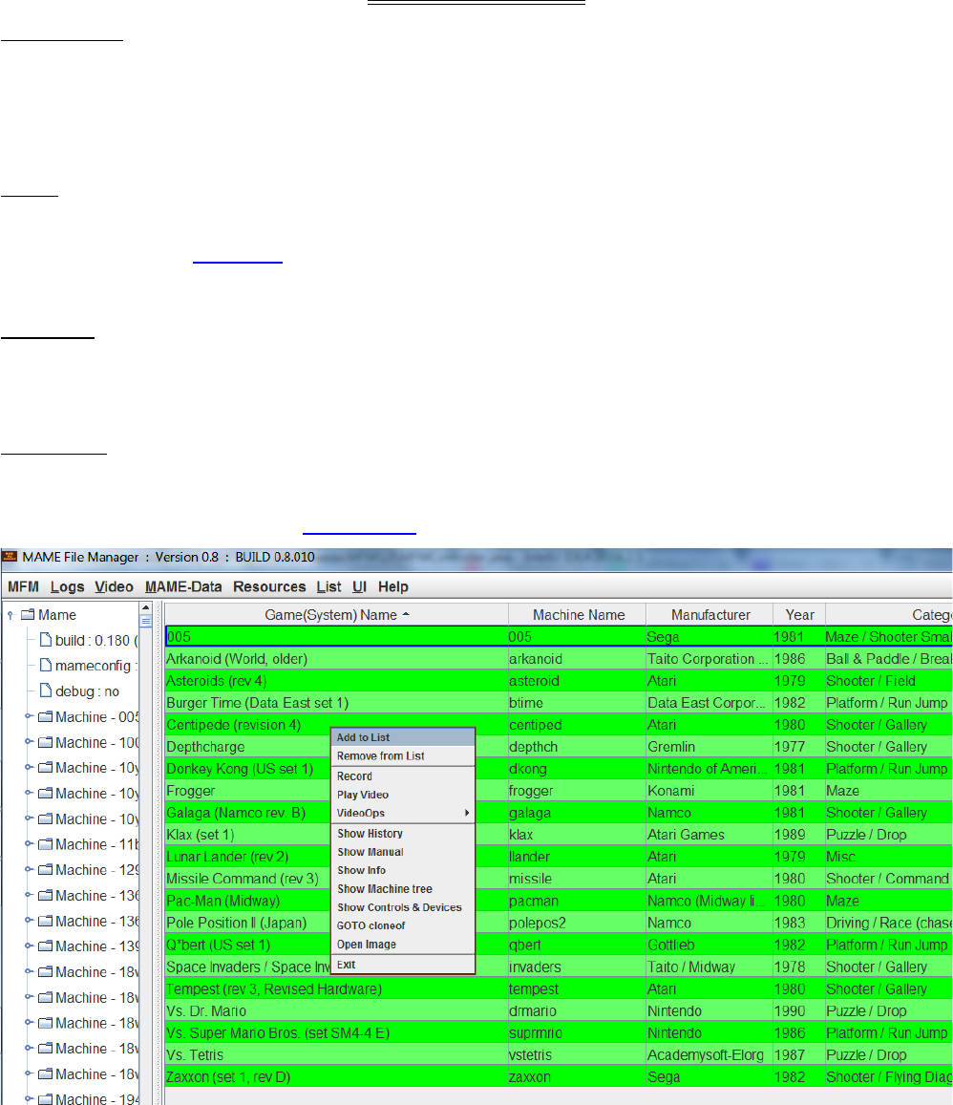The image size is (953, 1105).
Task: Choose Show Manual in context menu
Action: tap(403, 851)
